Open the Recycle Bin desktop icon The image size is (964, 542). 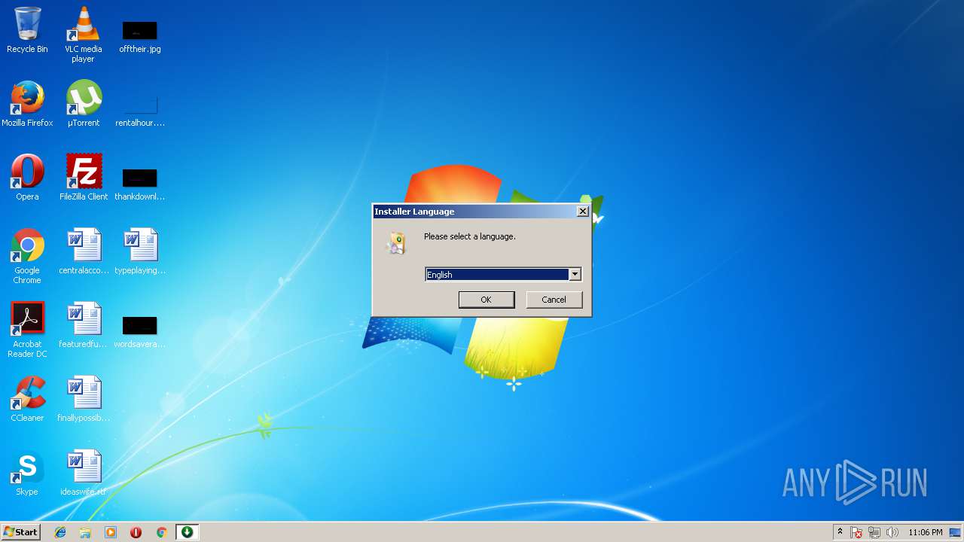tap(27, 30)
